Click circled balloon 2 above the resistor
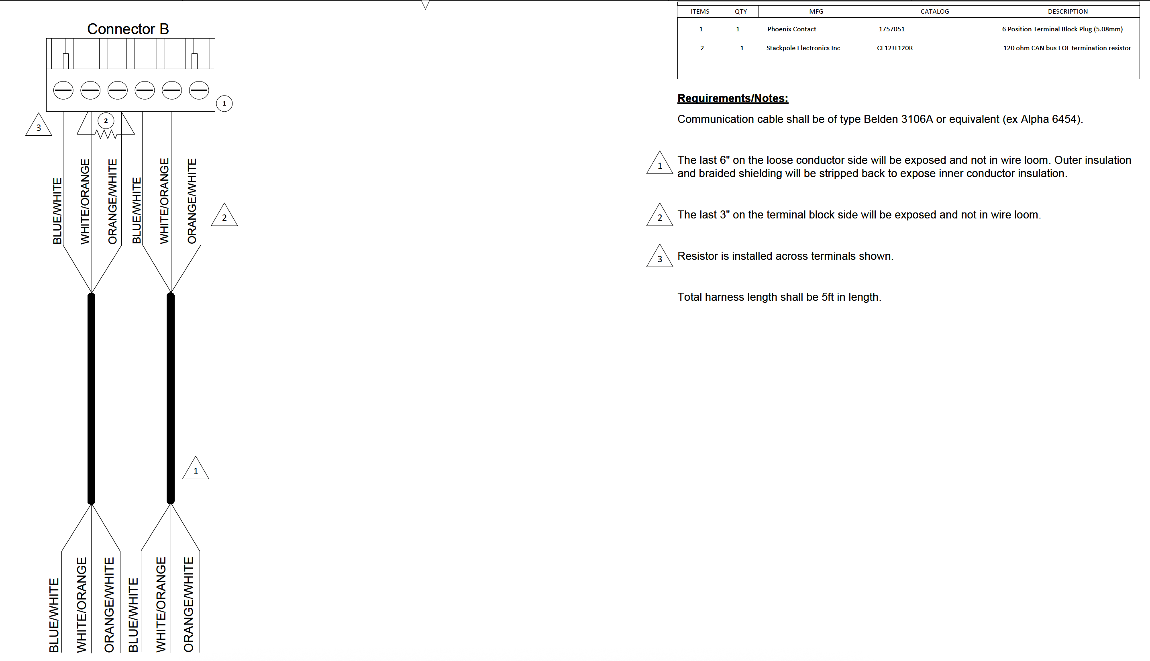 coord(106,121)
